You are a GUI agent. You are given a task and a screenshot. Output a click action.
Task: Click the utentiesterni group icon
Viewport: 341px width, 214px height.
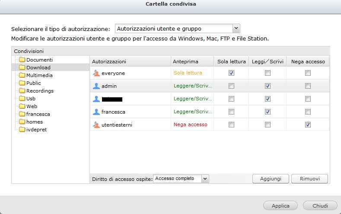click(x=96, y=125)
